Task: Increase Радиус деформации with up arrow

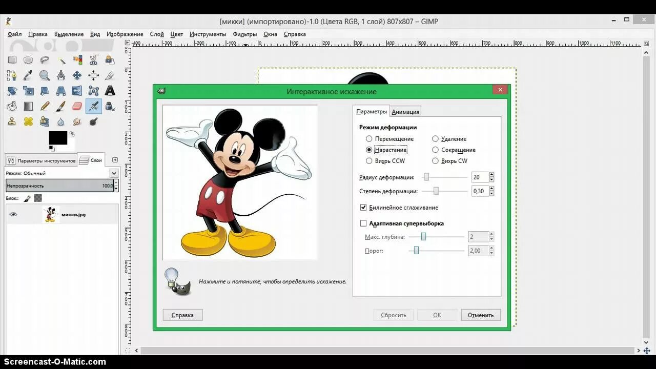Action: coord(491,175)
